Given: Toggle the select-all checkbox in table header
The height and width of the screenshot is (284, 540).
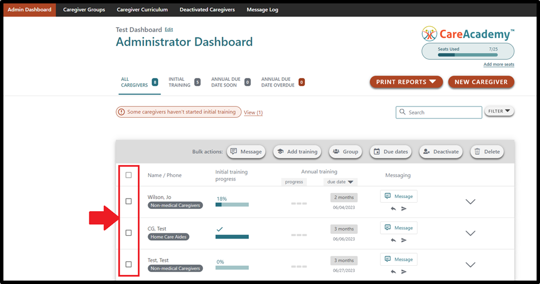Looking at the screenshot, I should coord(129,175).
